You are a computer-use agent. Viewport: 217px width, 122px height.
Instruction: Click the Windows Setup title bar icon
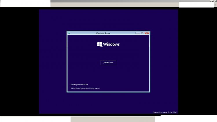pos(69,33)
